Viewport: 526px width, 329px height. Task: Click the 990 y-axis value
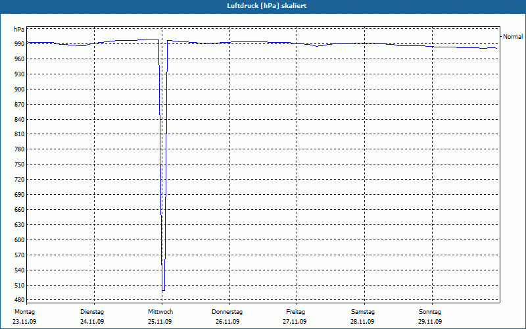point(19,43)
